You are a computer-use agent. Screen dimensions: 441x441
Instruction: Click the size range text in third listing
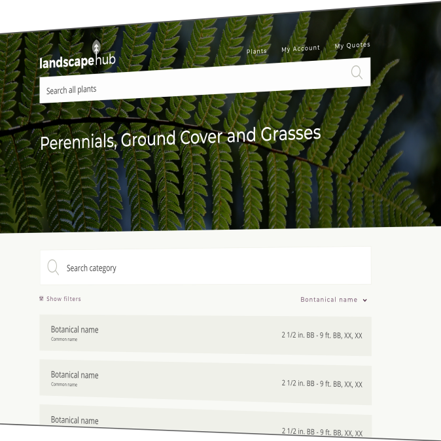322,432
